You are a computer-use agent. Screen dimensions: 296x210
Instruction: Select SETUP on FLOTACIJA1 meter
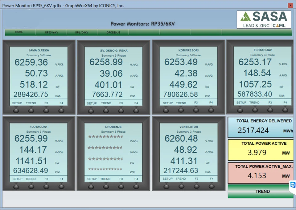(x=17, y=179)
